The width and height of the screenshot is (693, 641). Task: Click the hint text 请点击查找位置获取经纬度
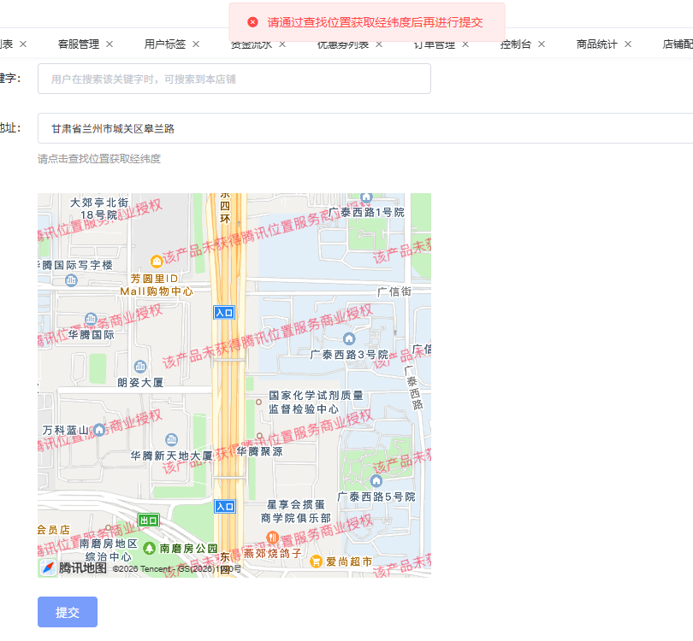coord(99,159)
